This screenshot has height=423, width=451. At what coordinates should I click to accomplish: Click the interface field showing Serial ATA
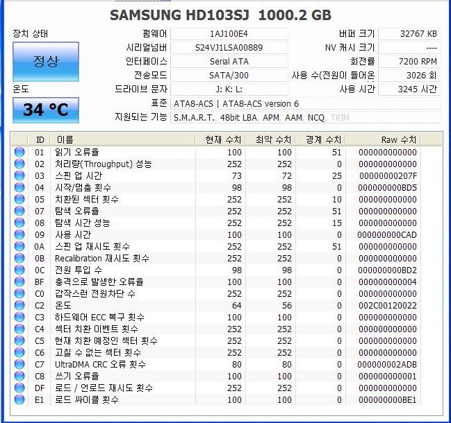(229, 62)
